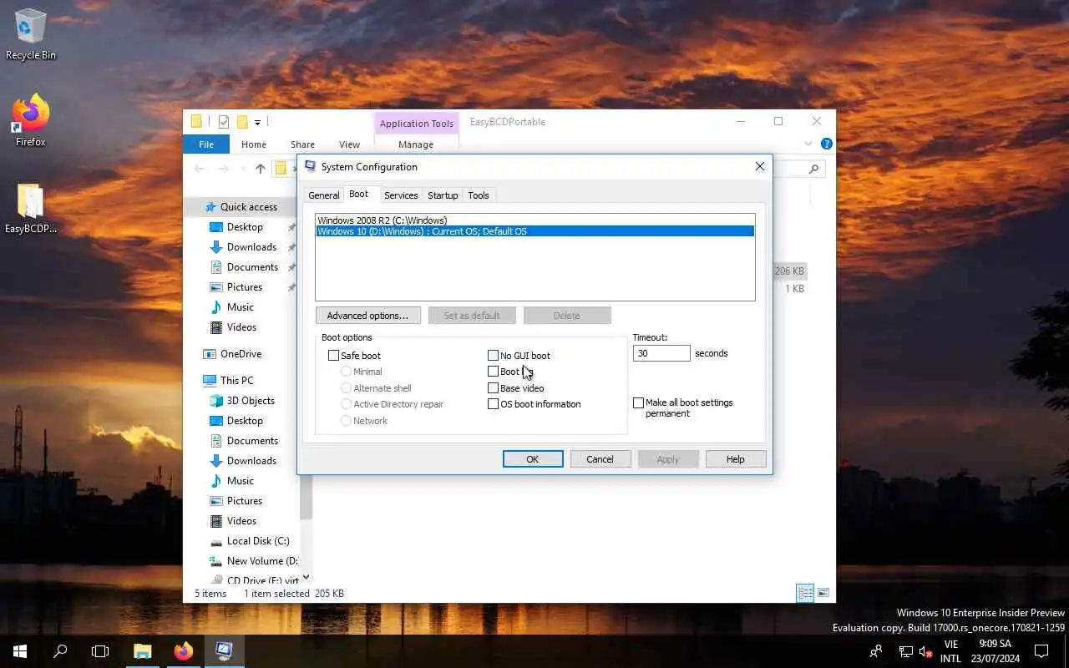This screenshot has height=668, width=1069.
Task: Open the Manage Application Tools tab
Action: click(x=416, y=144)
